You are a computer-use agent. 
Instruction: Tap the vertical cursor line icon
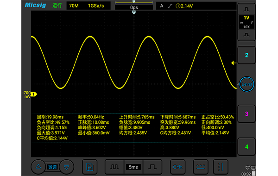(221, 167)
